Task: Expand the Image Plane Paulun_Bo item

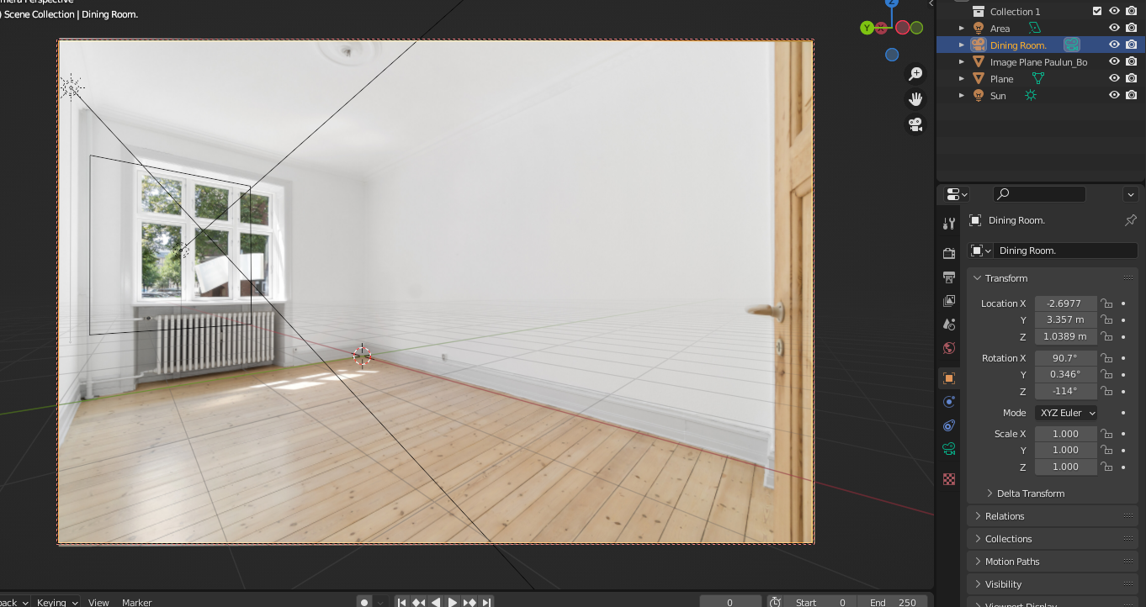Action: [962, 62]
